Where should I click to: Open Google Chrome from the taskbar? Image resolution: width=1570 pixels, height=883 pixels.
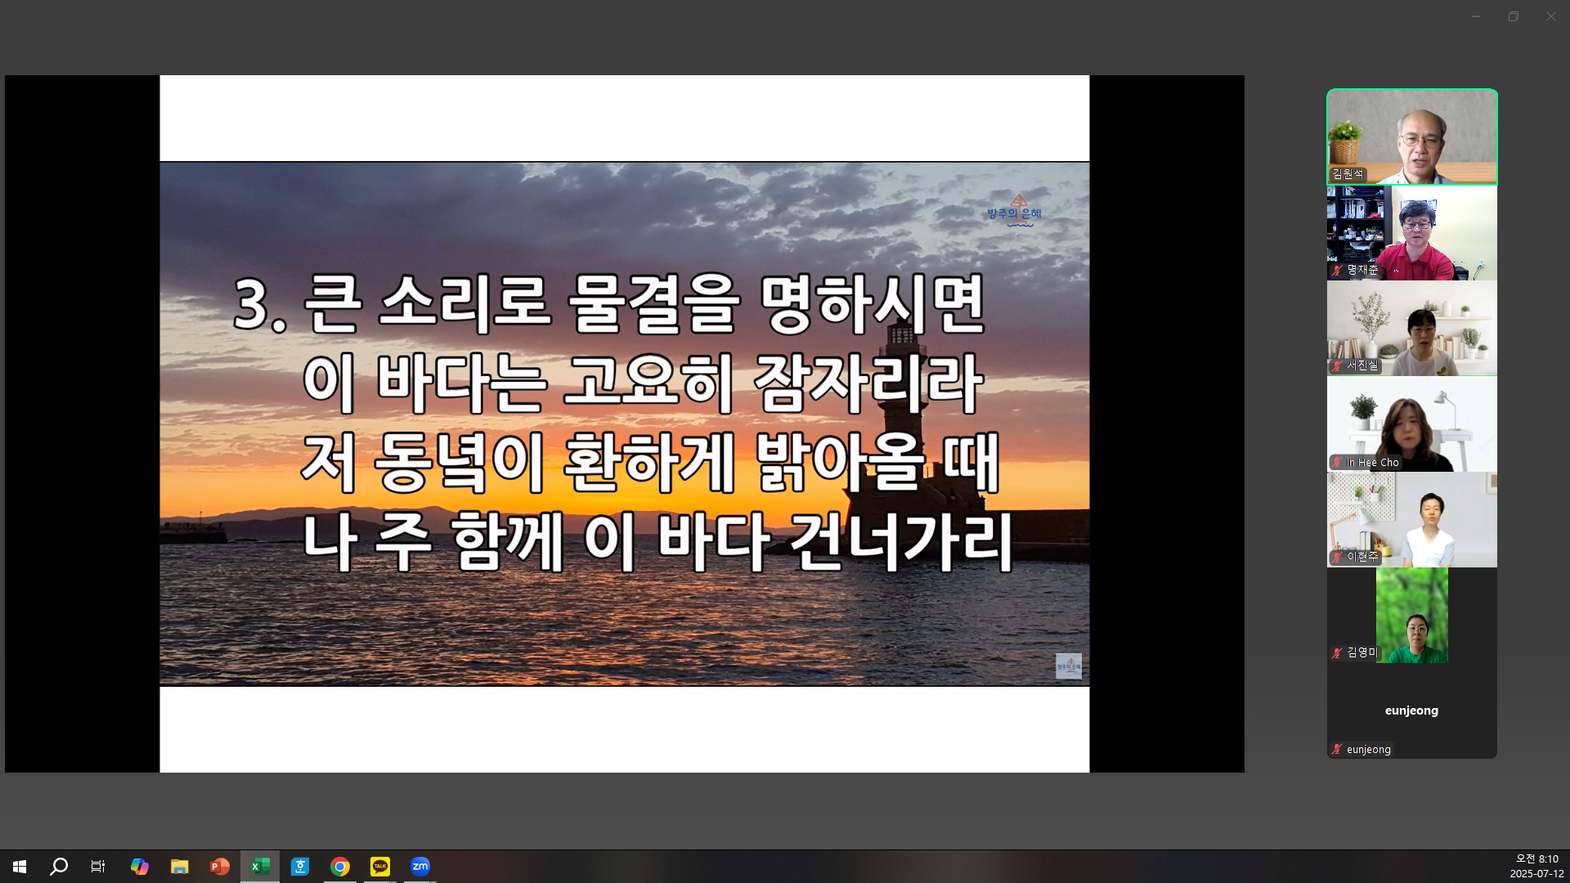[340, 867]
